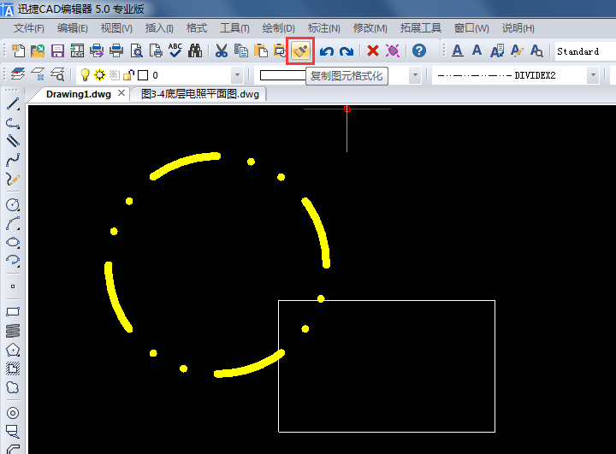This screenshot has width=616, height=454.
Task: Delete with the red X icon
Action: (x=373, y=50)
